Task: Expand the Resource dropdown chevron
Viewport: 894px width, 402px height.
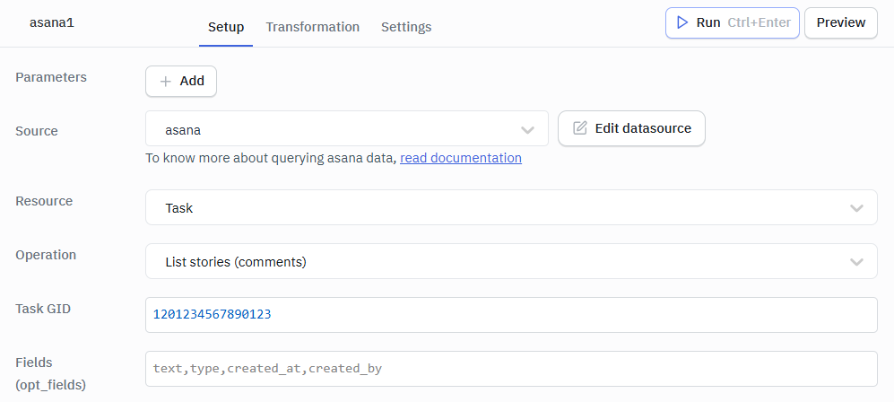Action: [x=856, y=208]
